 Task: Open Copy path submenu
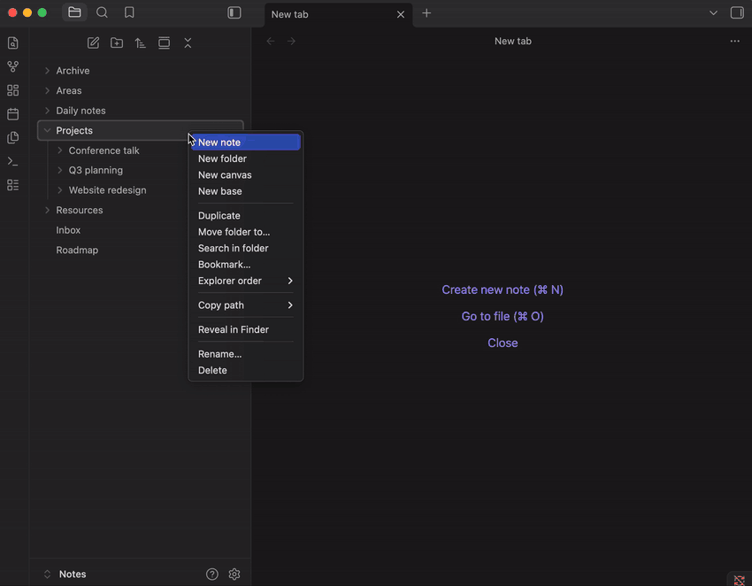[246, 305]
